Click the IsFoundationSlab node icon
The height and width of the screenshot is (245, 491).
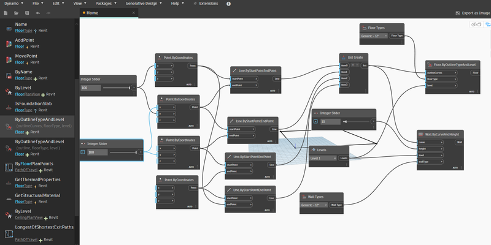pyautogui.click(x=9, y=107)
